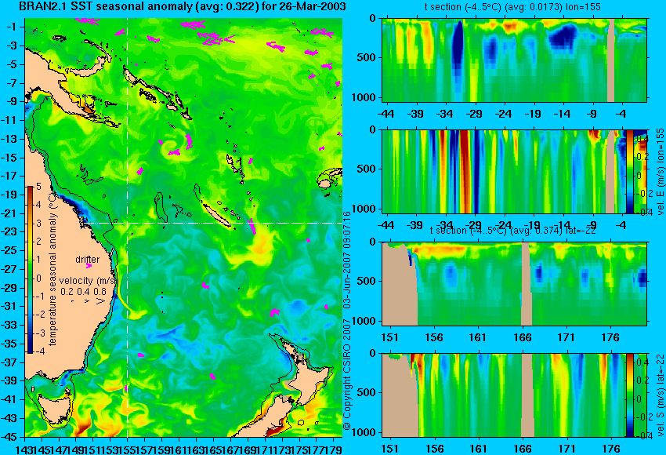
Task: Click the 'temperature seasonal anomaly (°C)' vertical label
Action: click(52, 269)
